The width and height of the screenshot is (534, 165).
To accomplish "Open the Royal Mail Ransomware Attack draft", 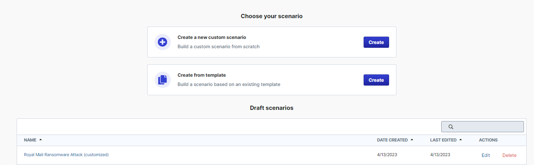I will pyautogui.click(x=66, y=155).
